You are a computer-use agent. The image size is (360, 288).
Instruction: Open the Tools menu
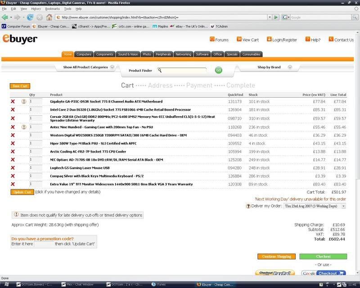click(x=67, y=9)
